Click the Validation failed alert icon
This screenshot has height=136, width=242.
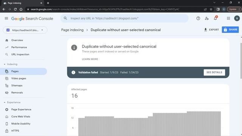[73, 72]
